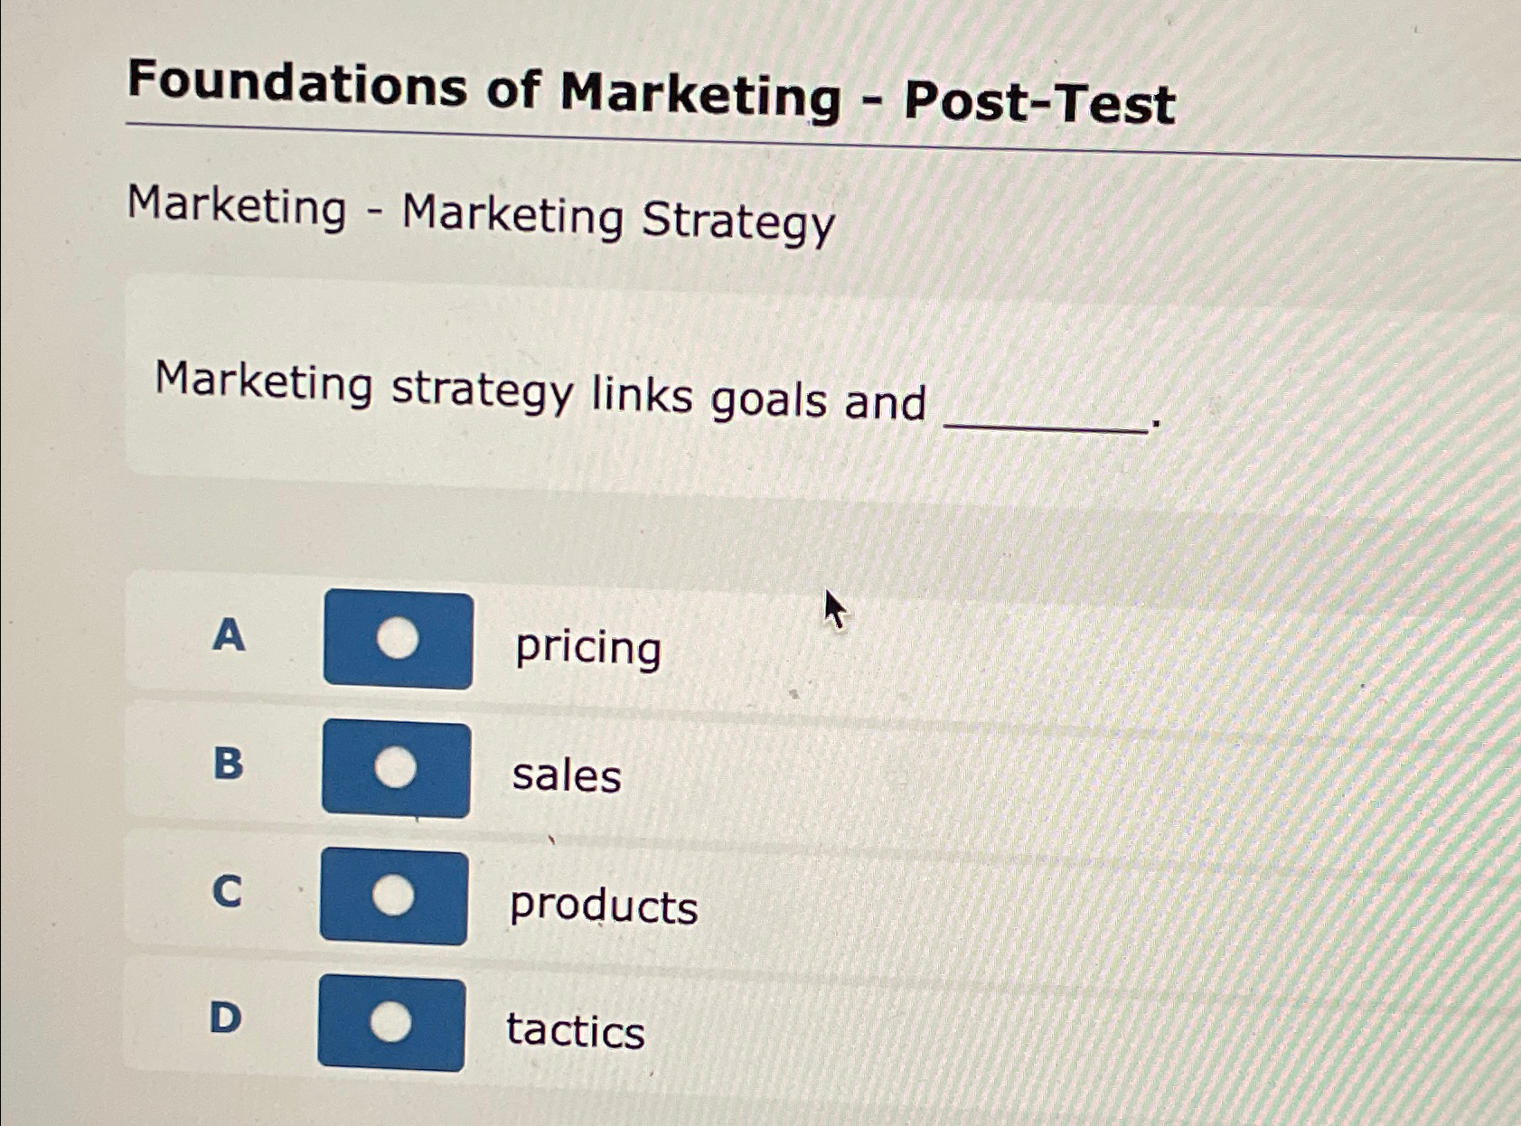
Task: Click the word "goals" in the question
Action: (x=768, y=399)
